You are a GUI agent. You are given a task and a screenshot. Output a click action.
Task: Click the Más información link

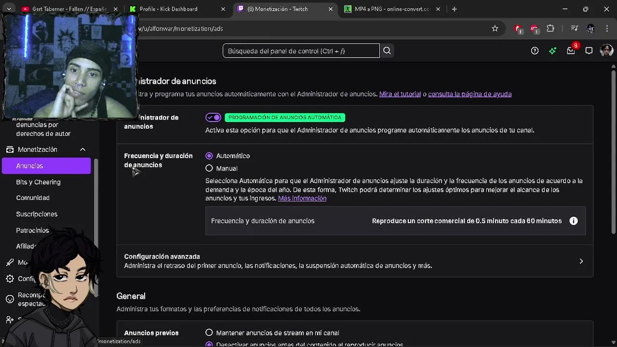point(302,198)
